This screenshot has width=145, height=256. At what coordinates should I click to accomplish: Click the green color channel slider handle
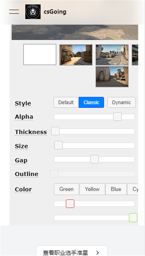tap(133, 218)
